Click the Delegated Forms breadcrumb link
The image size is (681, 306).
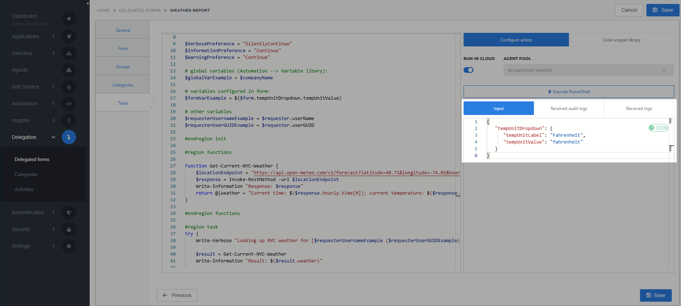tap(140, 10)
